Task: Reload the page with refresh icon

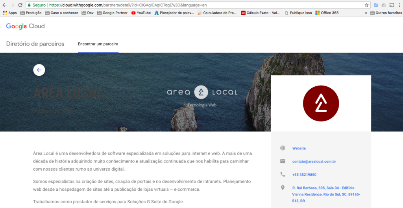Action: [x=20, y=5]
